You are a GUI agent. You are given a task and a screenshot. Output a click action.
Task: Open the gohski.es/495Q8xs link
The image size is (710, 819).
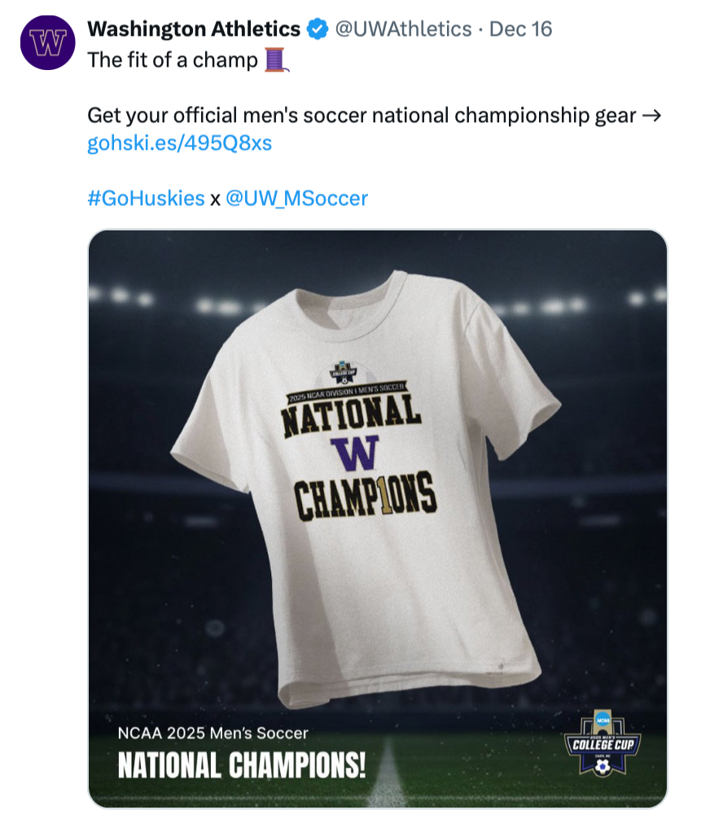pos(179,144)
